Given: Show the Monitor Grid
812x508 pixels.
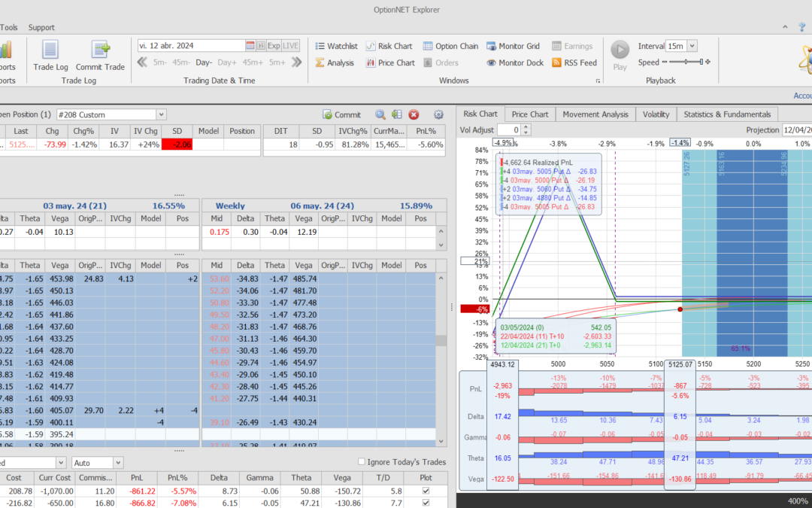Looking at the screenshot, I should 514,46.
